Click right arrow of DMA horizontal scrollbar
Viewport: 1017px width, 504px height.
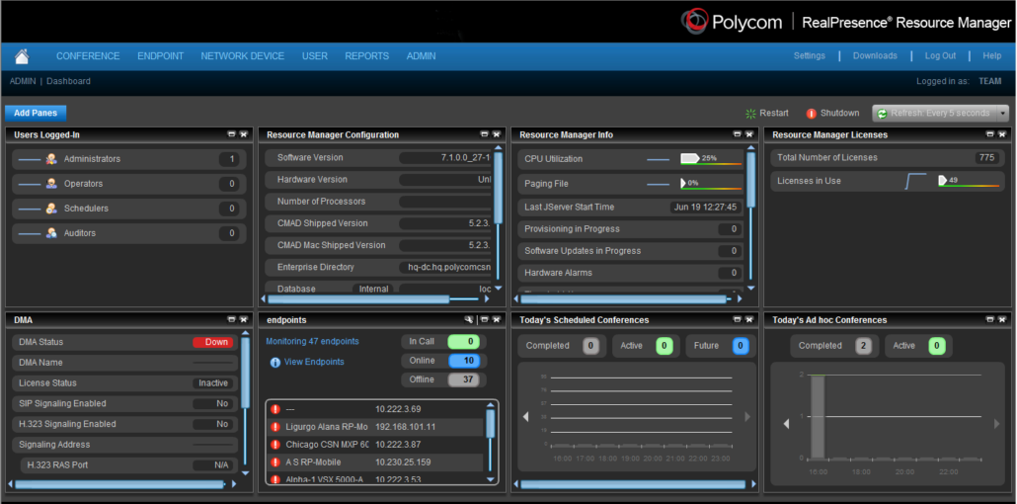pos(234,484)
